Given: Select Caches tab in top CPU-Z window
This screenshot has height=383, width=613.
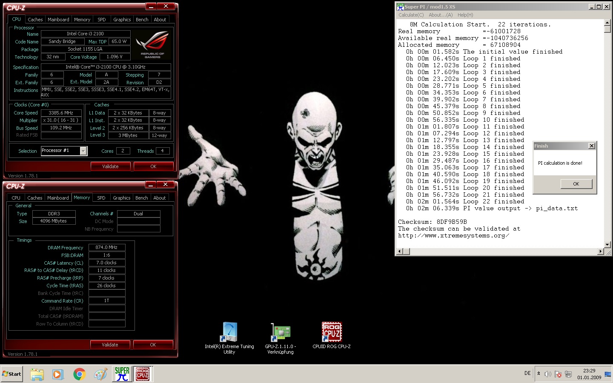Looking at the screenshot, I should 35,20.
